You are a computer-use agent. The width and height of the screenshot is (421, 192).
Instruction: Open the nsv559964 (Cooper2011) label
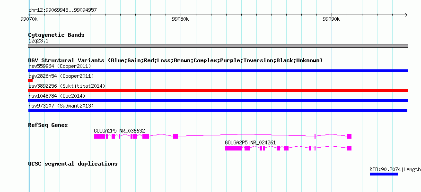tap(60, 66)
